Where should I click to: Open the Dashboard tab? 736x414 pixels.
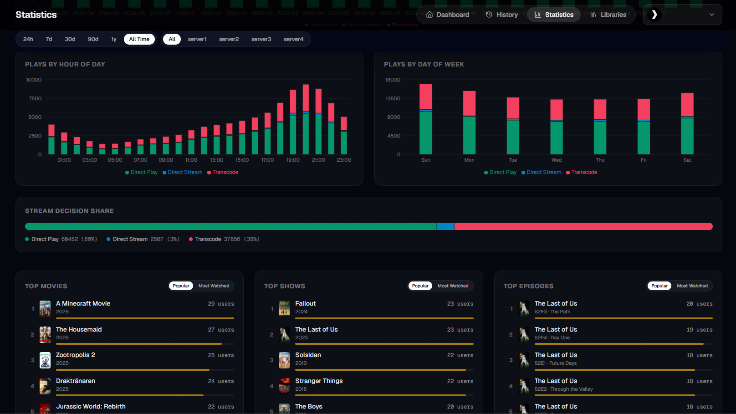point(448,15)
